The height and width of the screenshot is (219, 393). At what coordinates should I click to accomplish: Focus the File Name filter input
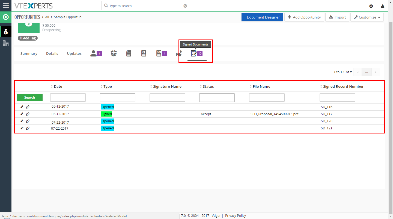point(267,98)
